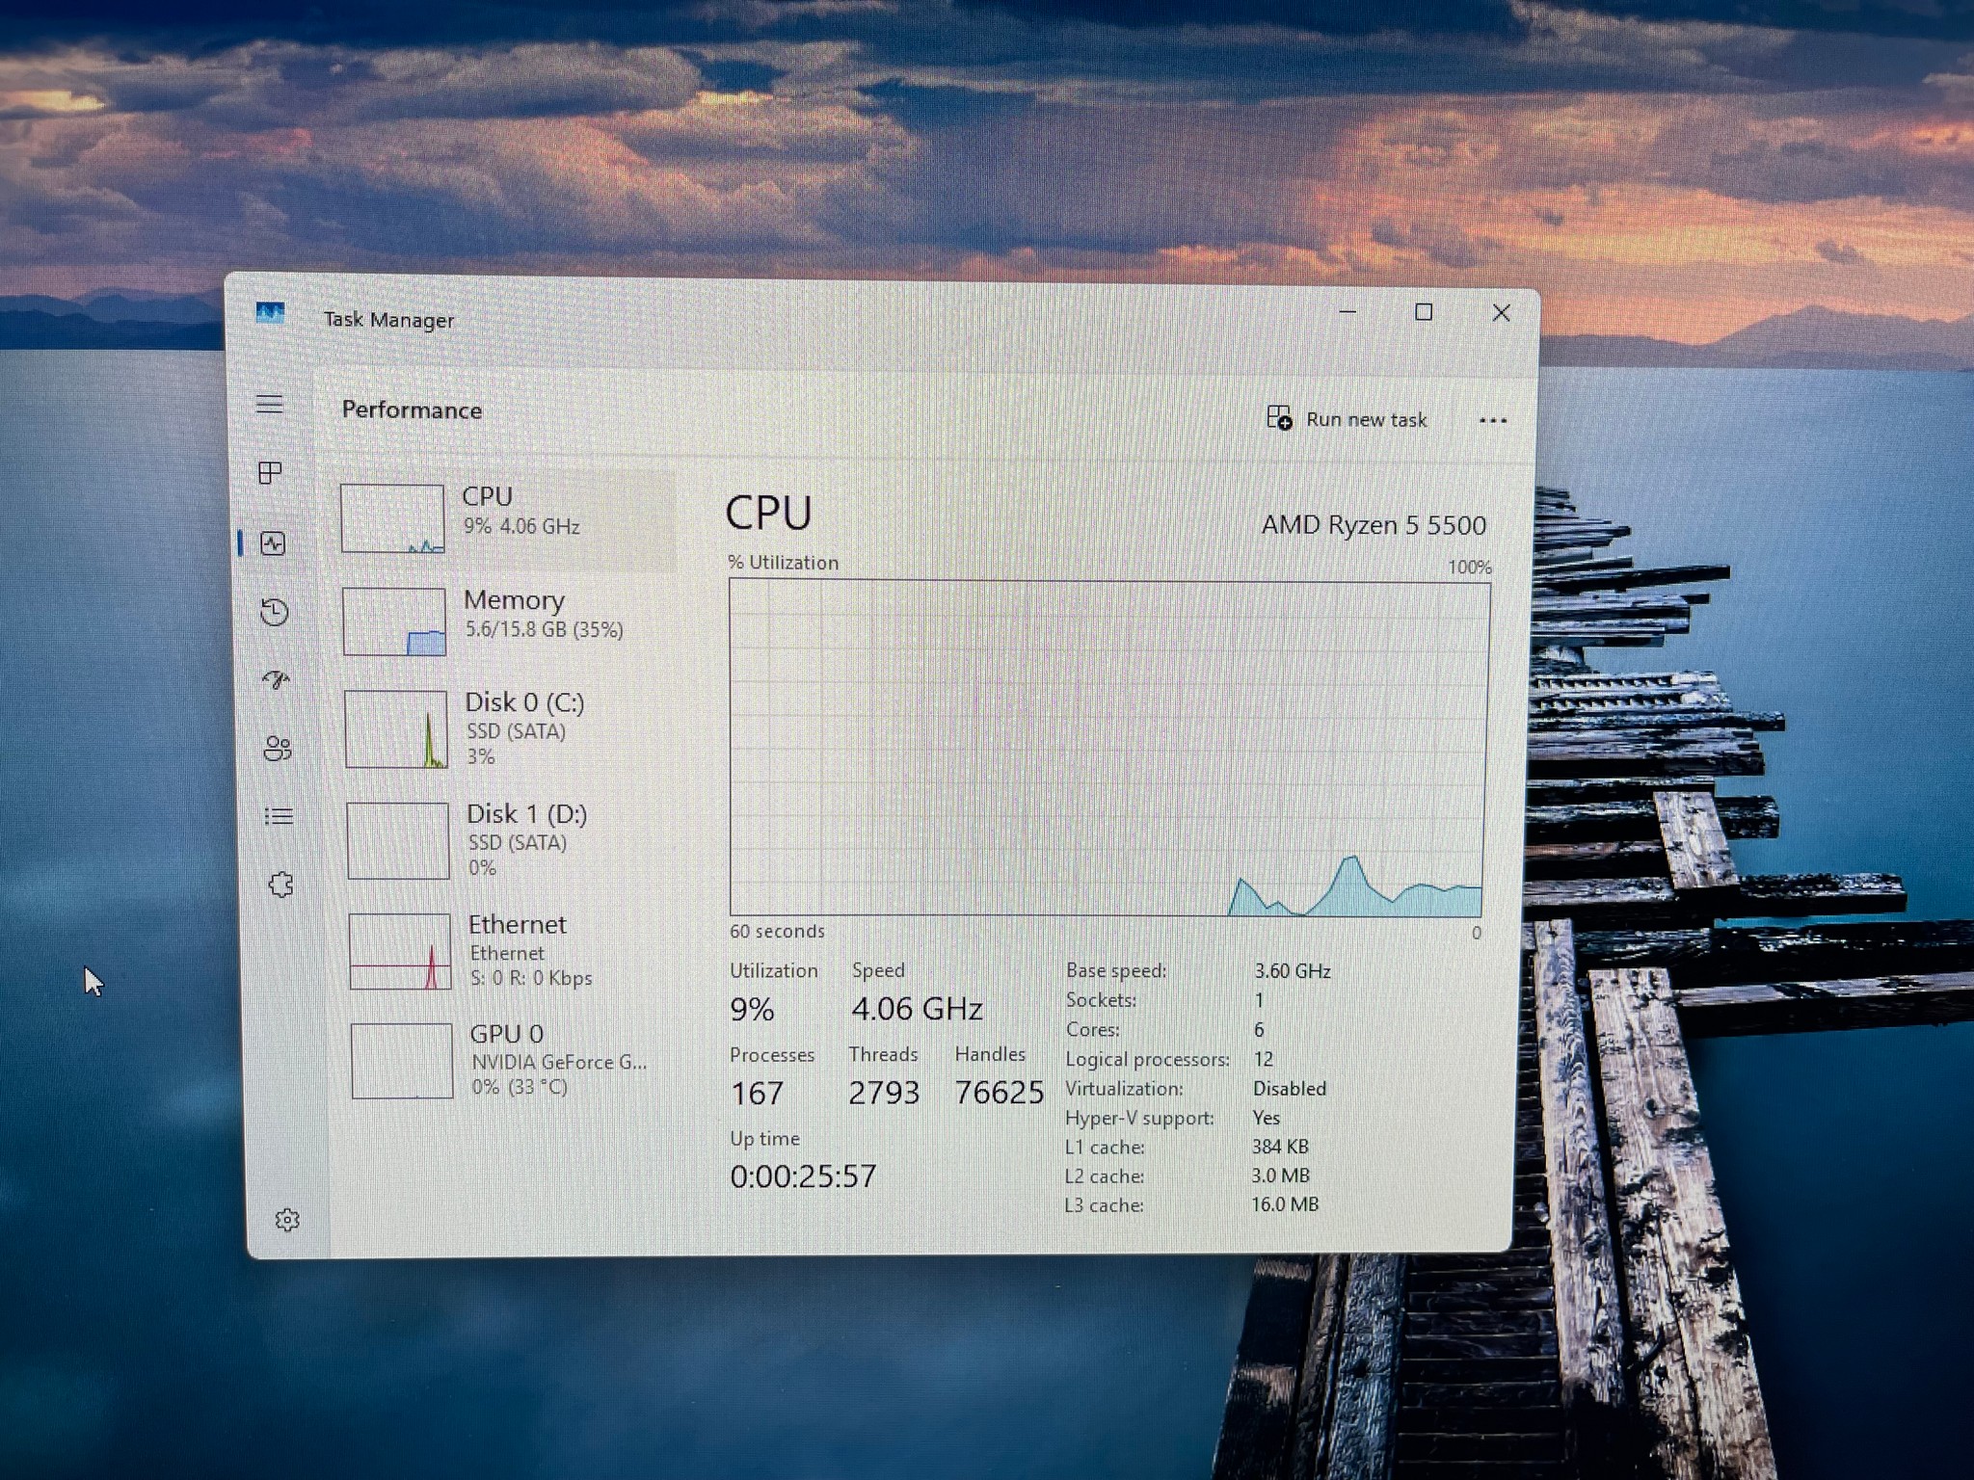Screen dimensions: 1974x1480
Task: Click the threads count 2793
Action: click(884, 1092)
